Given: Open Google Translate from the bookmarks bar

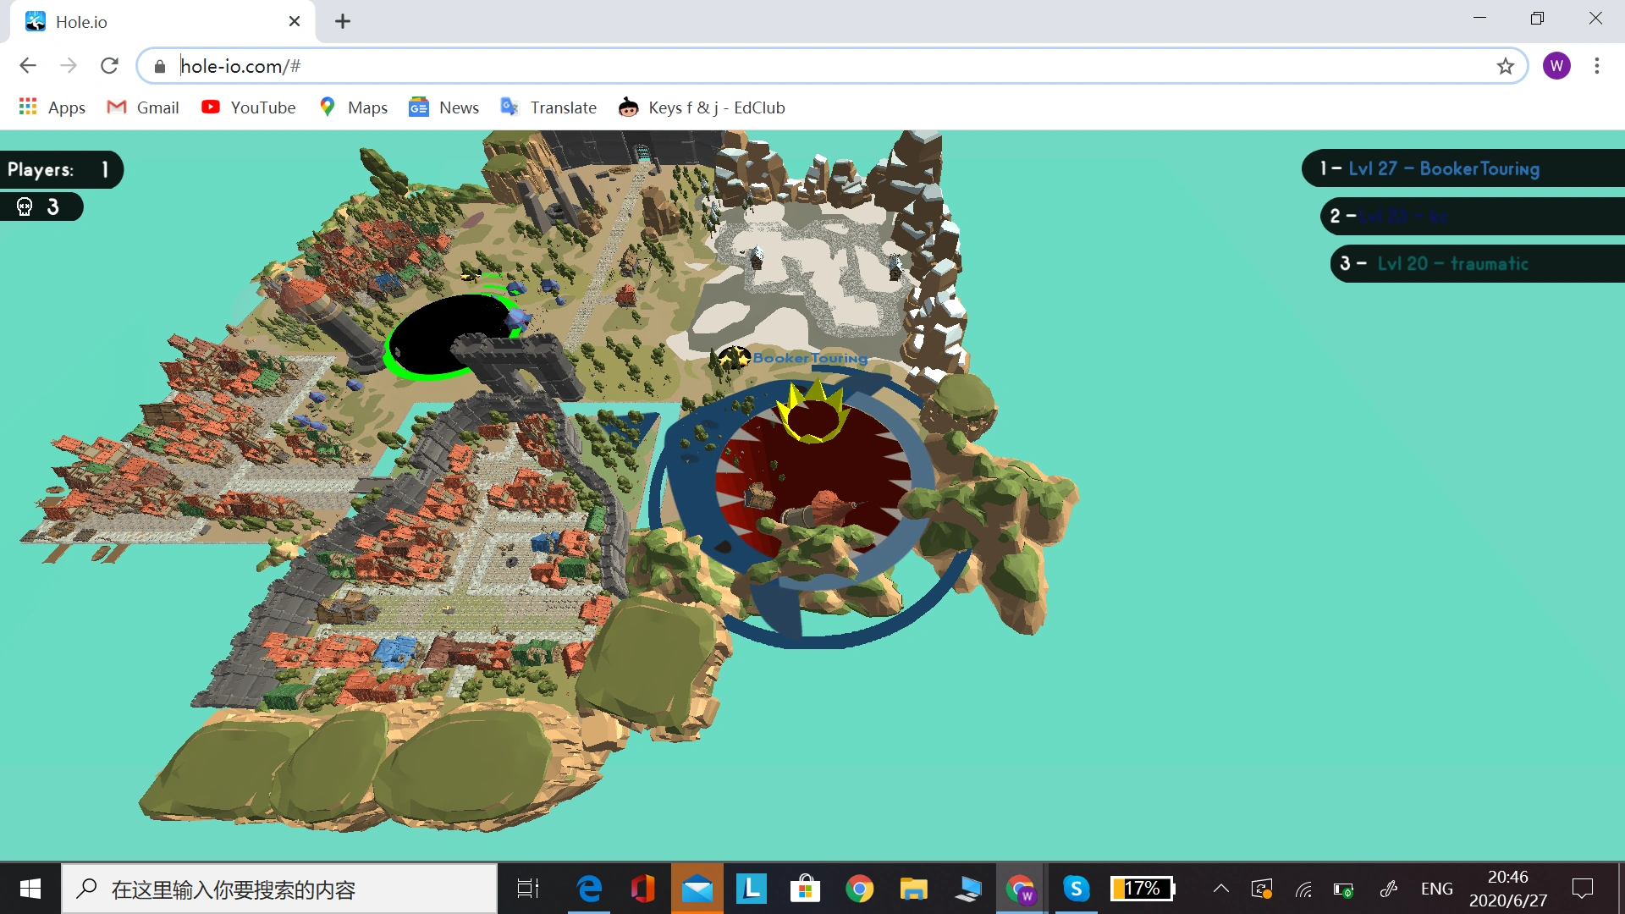Looking at the screenshot, I should [x=548, y=107].
